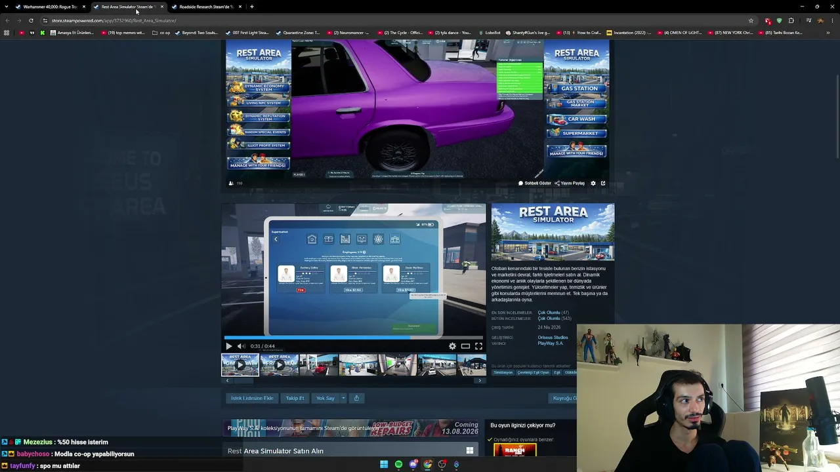Open a new browser tab
Screen dimensions: 840x472
252,7
